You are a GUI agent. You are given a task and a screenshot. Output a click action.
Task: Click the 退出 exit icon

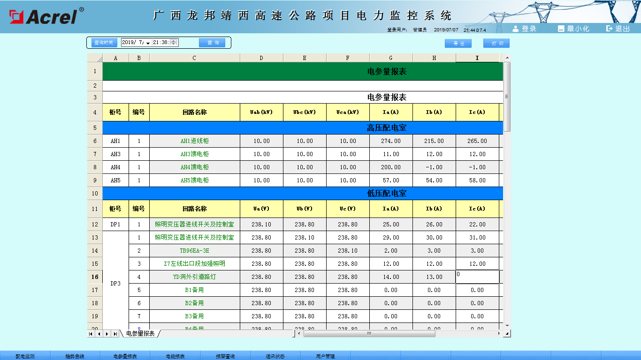coord(610,29)
